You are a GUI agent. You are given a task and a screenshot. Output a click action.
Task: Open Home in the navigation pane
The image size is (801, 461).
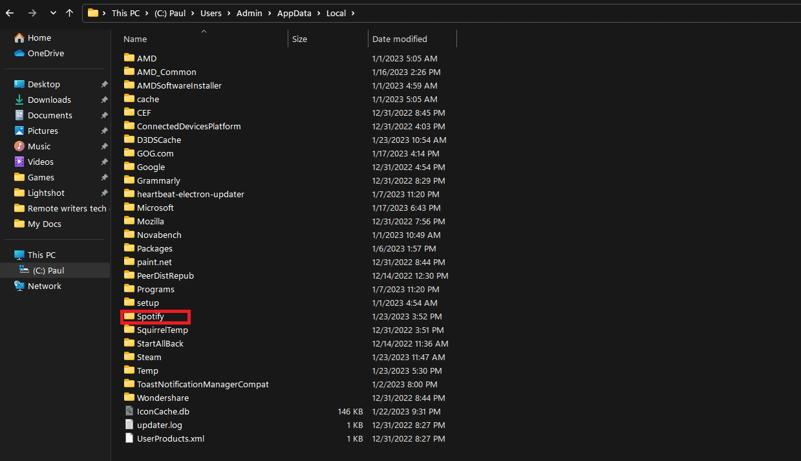coord(32,38)
